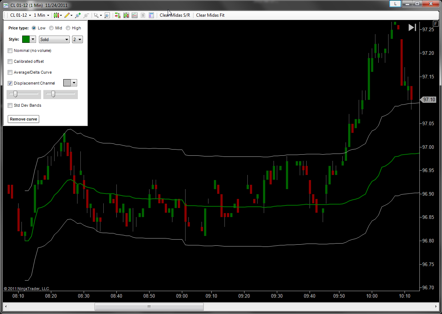Turn on Std Dev Bands
The width and height of the screenshot is (442, 314).
pos(10,105)
